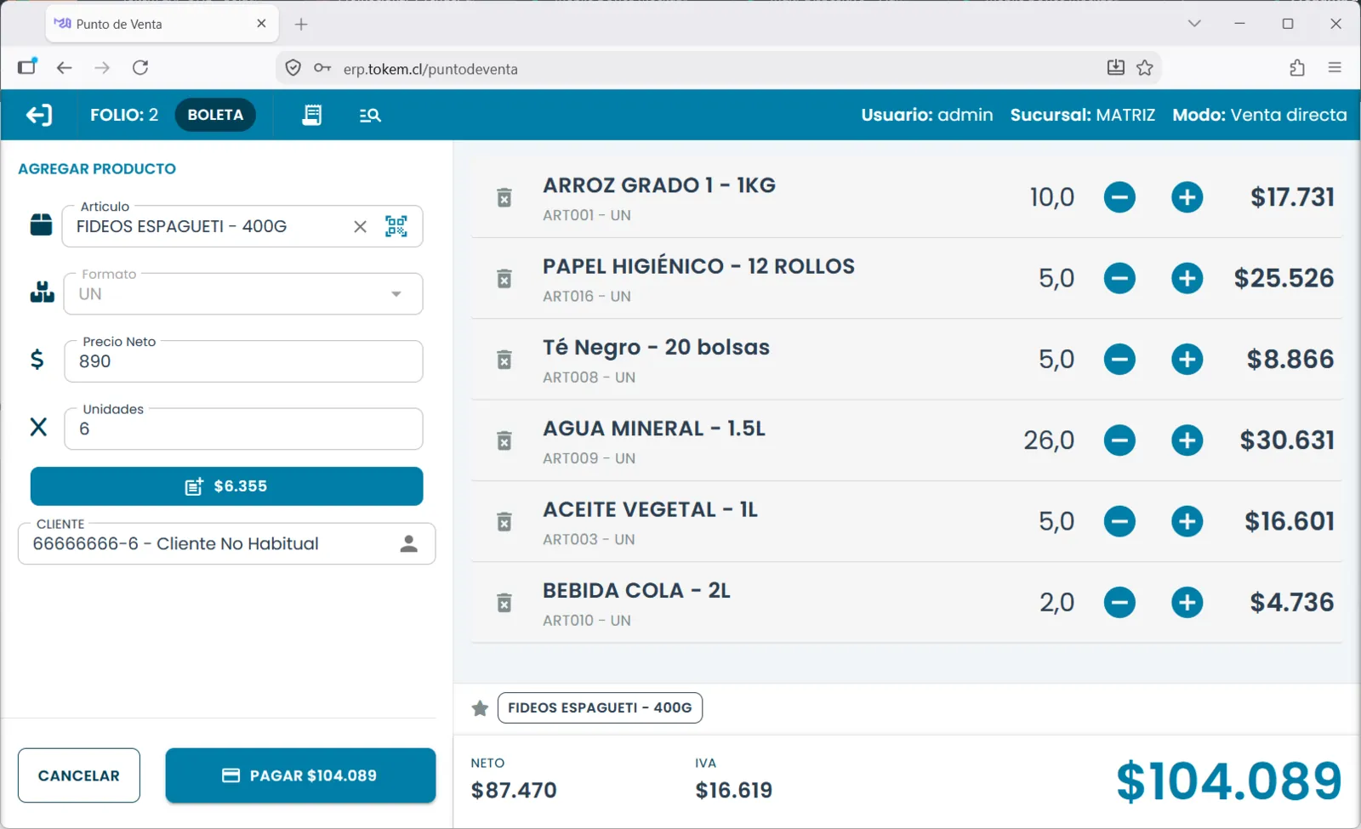This screenshot has width=1361, height=829.
Task: Delete BEBIDA COLA - 2L row
Action: point(504,603)
